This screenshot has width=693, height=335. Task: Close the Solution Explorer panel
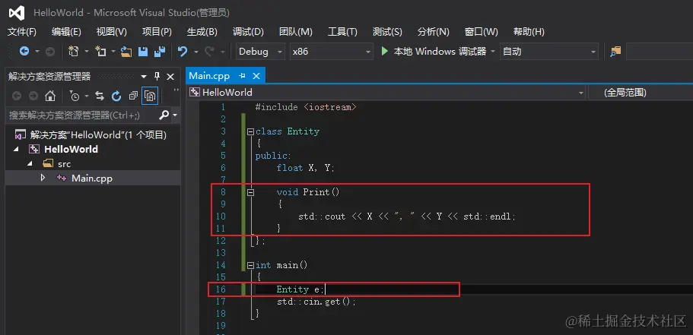pos(170,77)
